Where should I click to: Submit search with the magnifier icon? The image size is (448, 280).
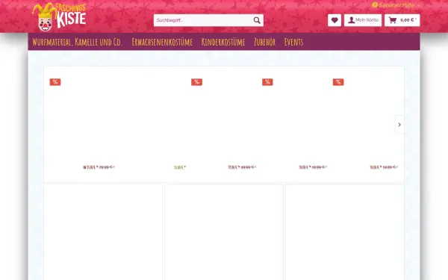pos(257,20)
